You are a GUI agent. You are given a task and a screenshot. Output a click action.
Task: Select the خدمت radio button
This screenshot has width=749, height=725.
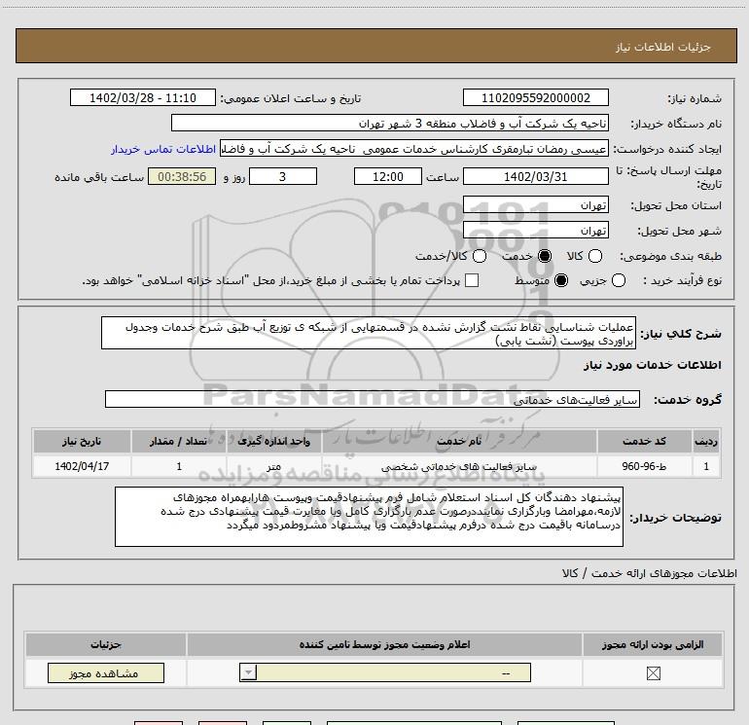(x=544, y=256)
